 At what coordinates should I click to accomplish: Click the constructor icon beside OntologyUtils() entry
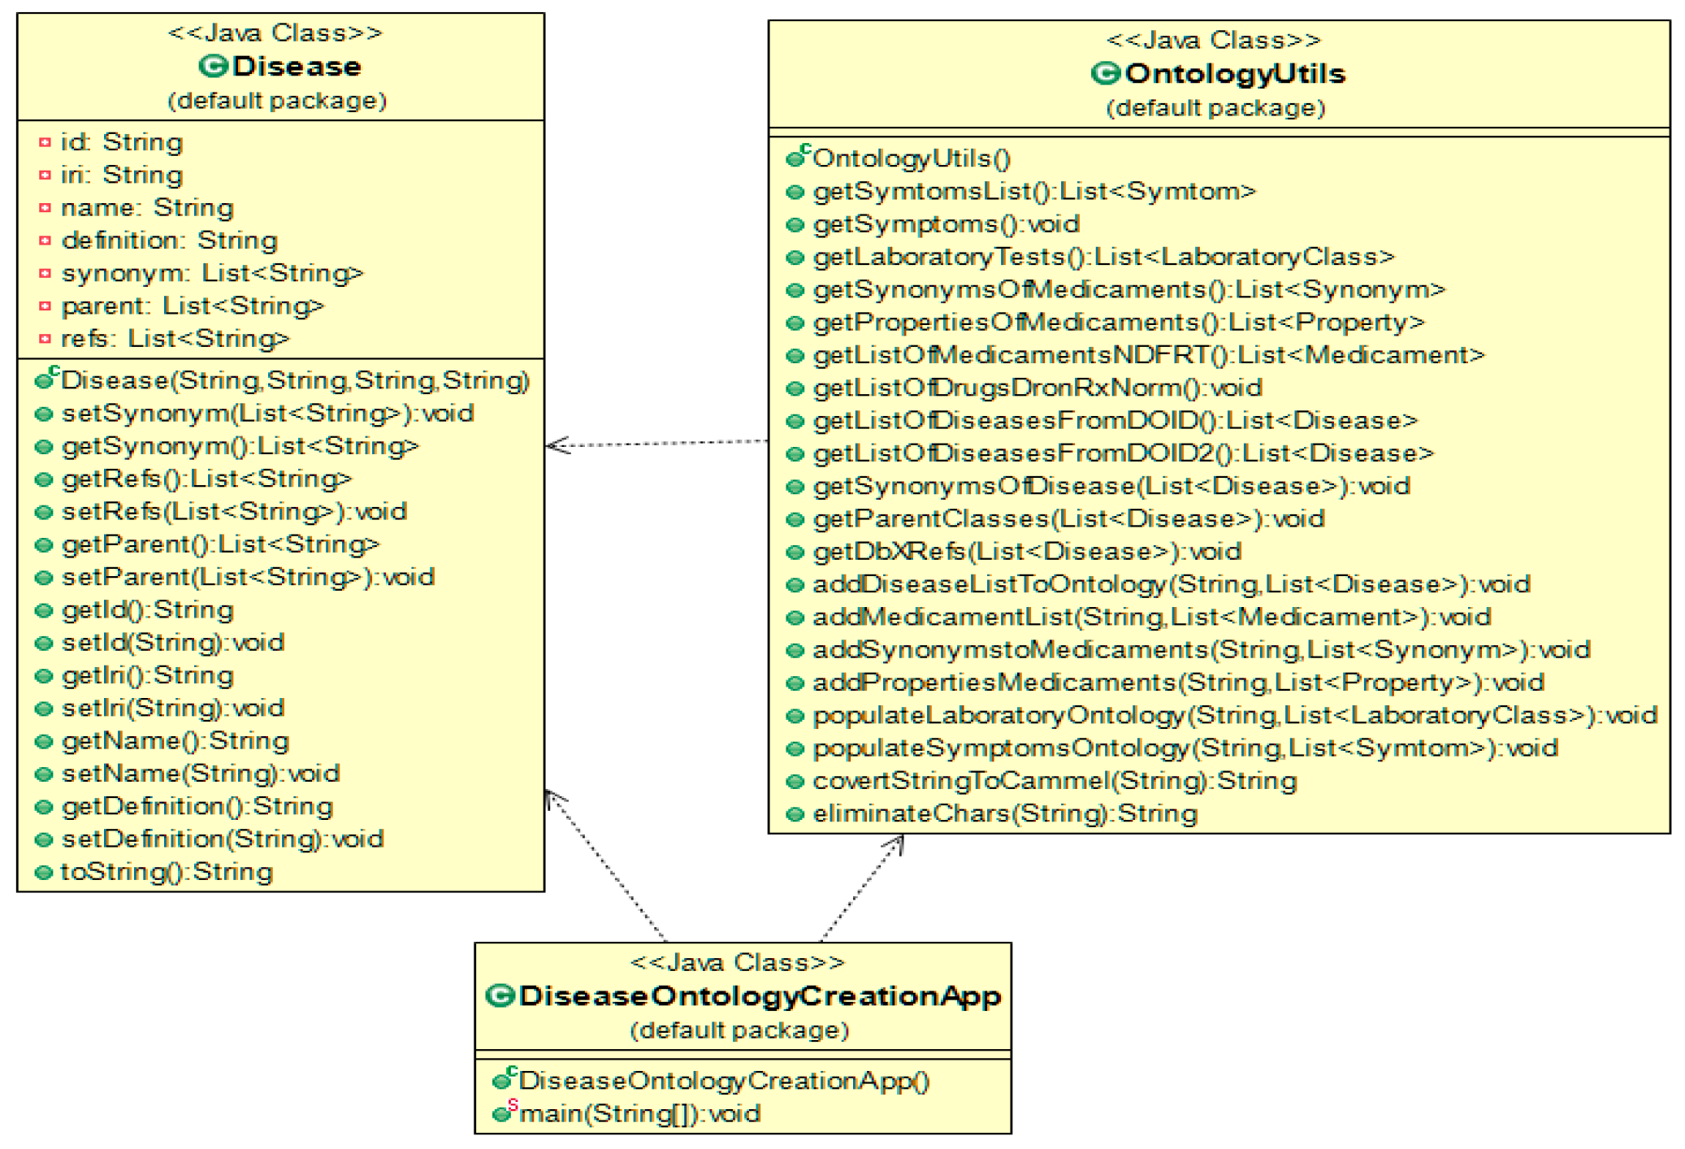(x=797, y=157)
